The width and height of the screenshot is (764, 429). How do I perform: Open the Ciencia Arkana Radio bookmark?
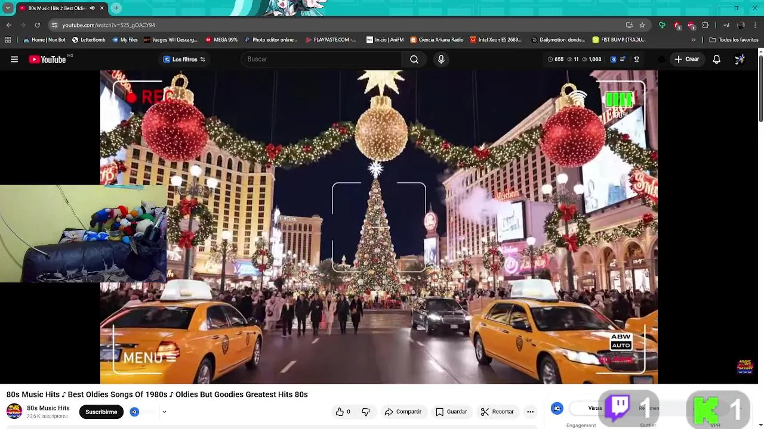click(x=436, y=40)
